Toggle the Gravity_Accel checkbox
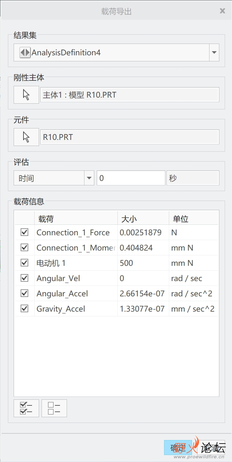Image resolution: width=232 pixels, height=462 pixels. [x=24, y=308]
